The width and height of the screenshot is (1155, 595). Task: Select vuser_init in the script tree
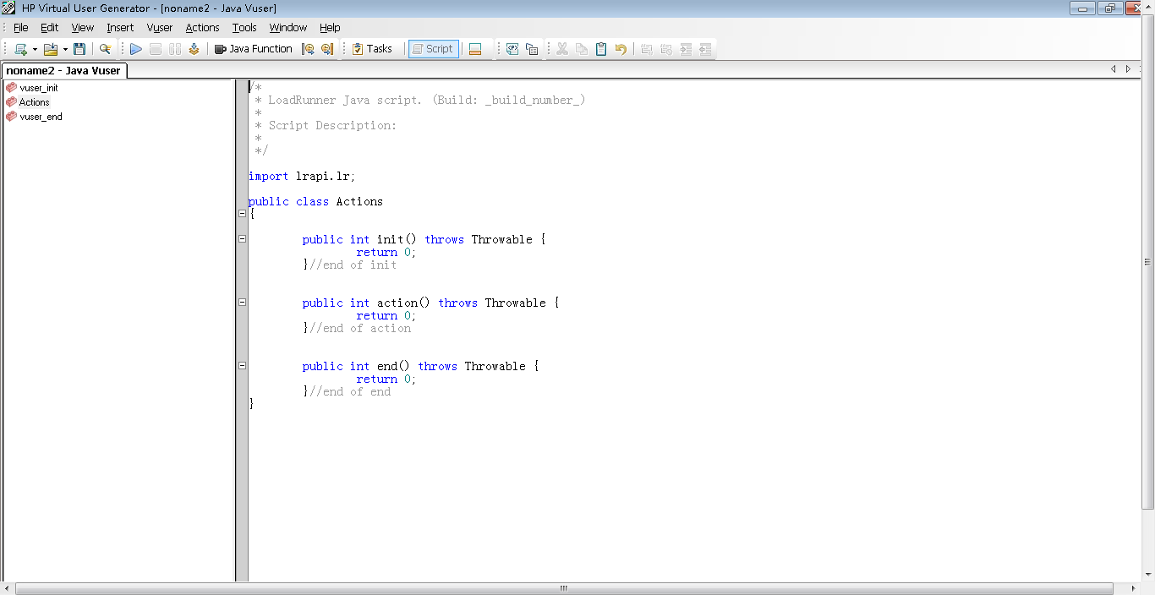39,88
